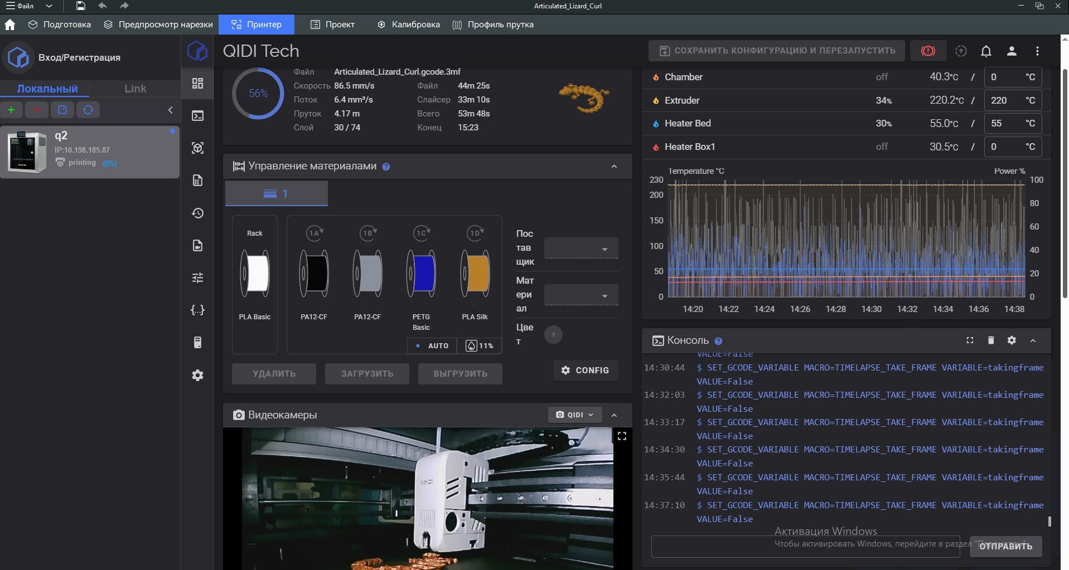
Task: Expand the webcam view to fullscreen
Action: point(622,436)
